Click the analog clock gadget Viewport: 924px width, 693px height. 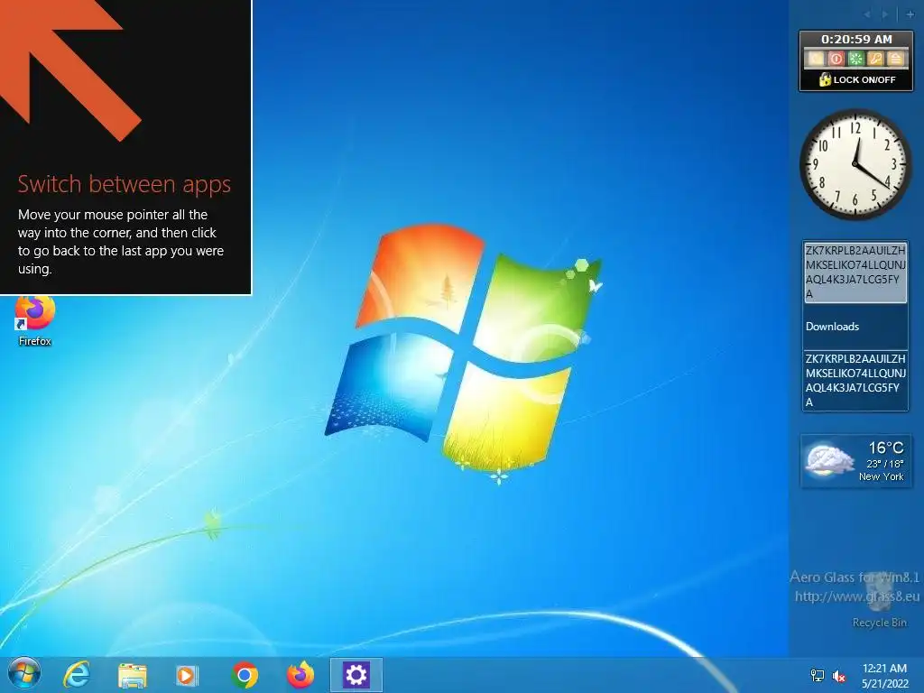point(855,164)
